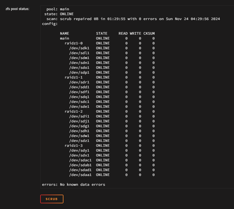The height and width of the screenshot is (209, 234).
Task: Click the 'No known data errors' message
Action: coord(73,185)
